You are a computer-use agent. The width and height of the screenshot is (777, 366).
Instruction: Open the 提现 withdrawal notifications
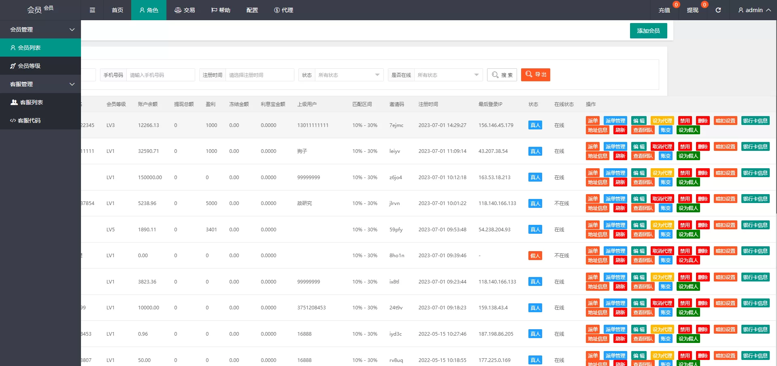point(692,10)
